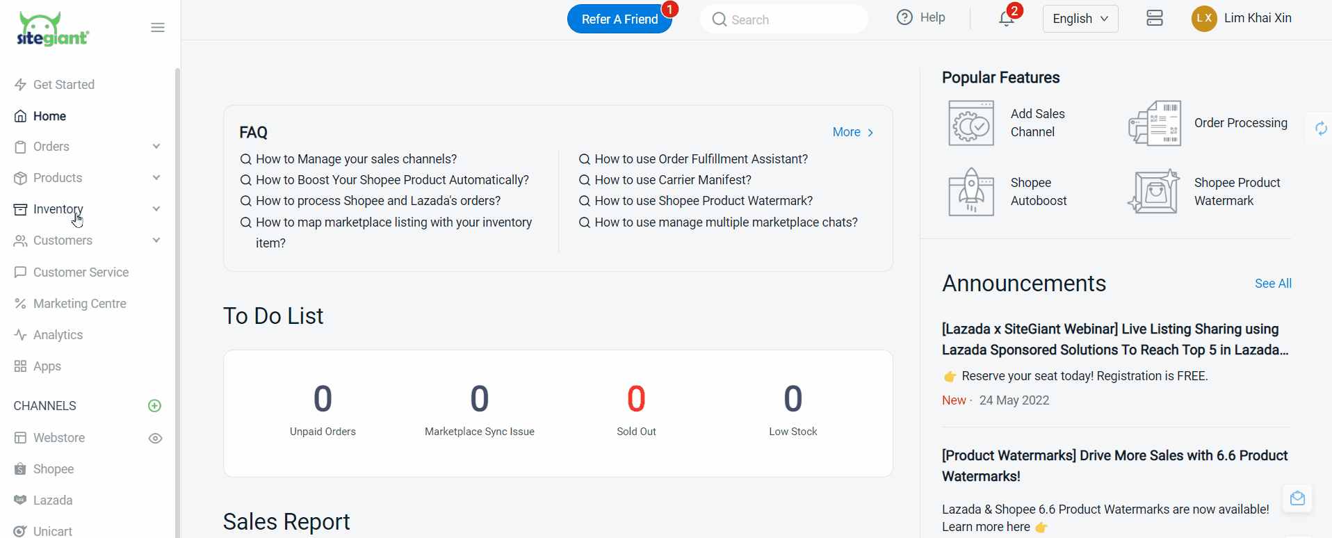Image resolution: width=1332 pixels, height=538 pixels.
Task: Click Learn more here in watermark announcement
Action: [x=986, y=527]
